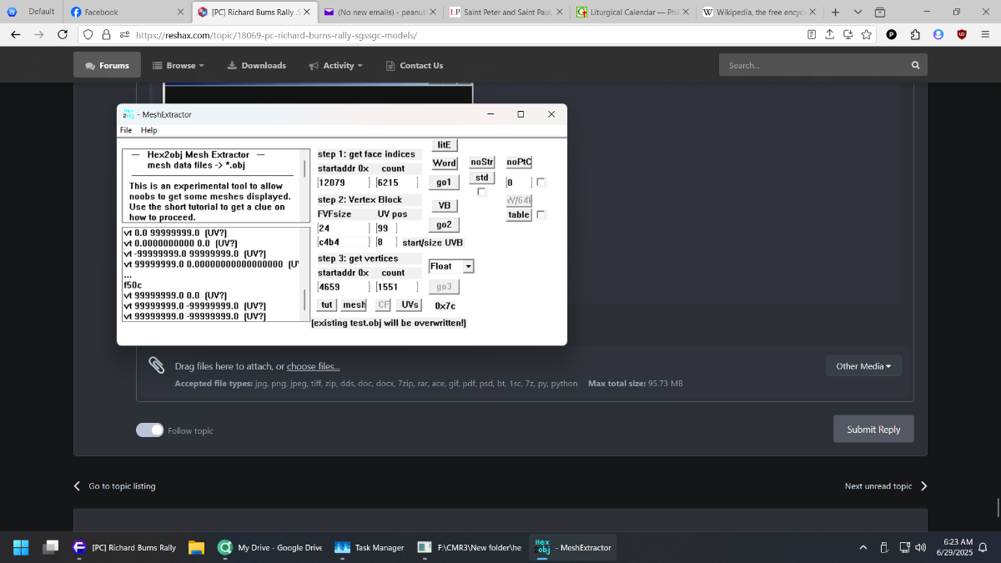
Task: Tick the checkbox next to table button
Action: click(541, 214)
